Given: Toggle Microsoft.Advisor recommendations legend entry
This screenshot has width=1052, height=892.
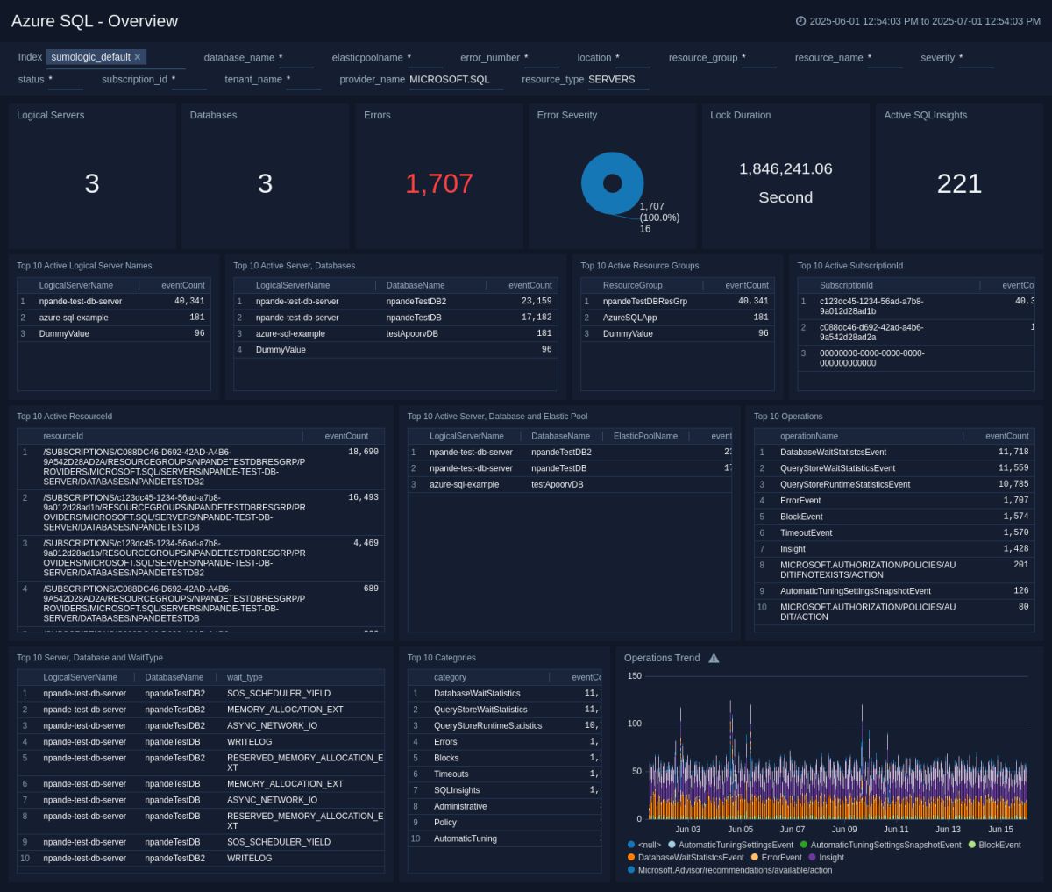Looking at the screenshot, I should pos(729,870).
